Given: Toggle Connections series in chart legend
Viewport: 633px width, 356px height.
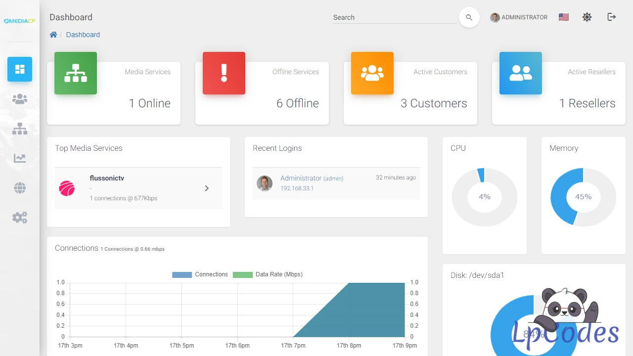Looking at the screenshot, I should tap(200, 274).
